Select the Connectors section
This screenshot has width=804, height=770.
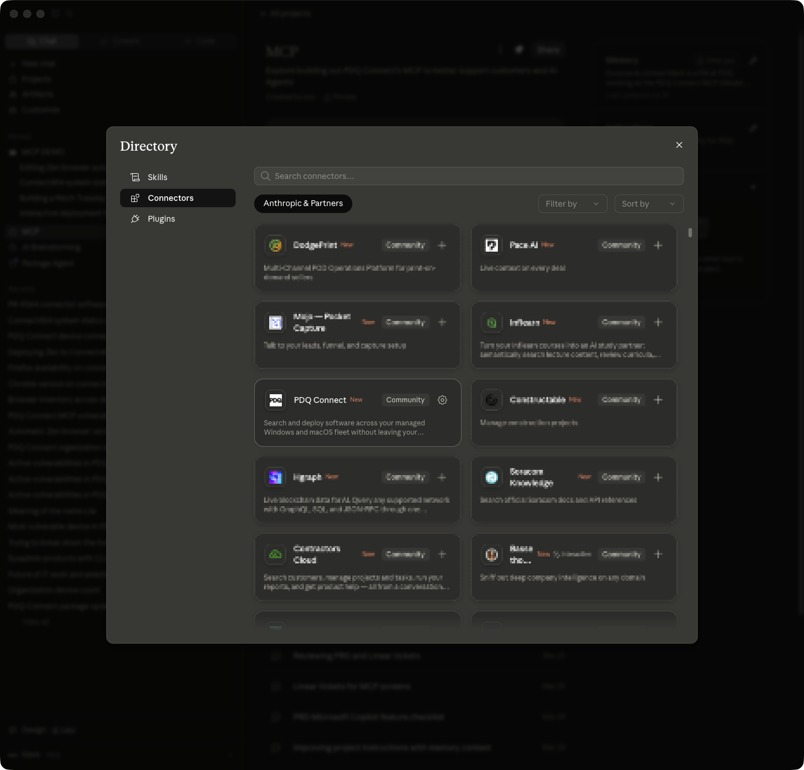pyautogui.click(x=178, y=198)
